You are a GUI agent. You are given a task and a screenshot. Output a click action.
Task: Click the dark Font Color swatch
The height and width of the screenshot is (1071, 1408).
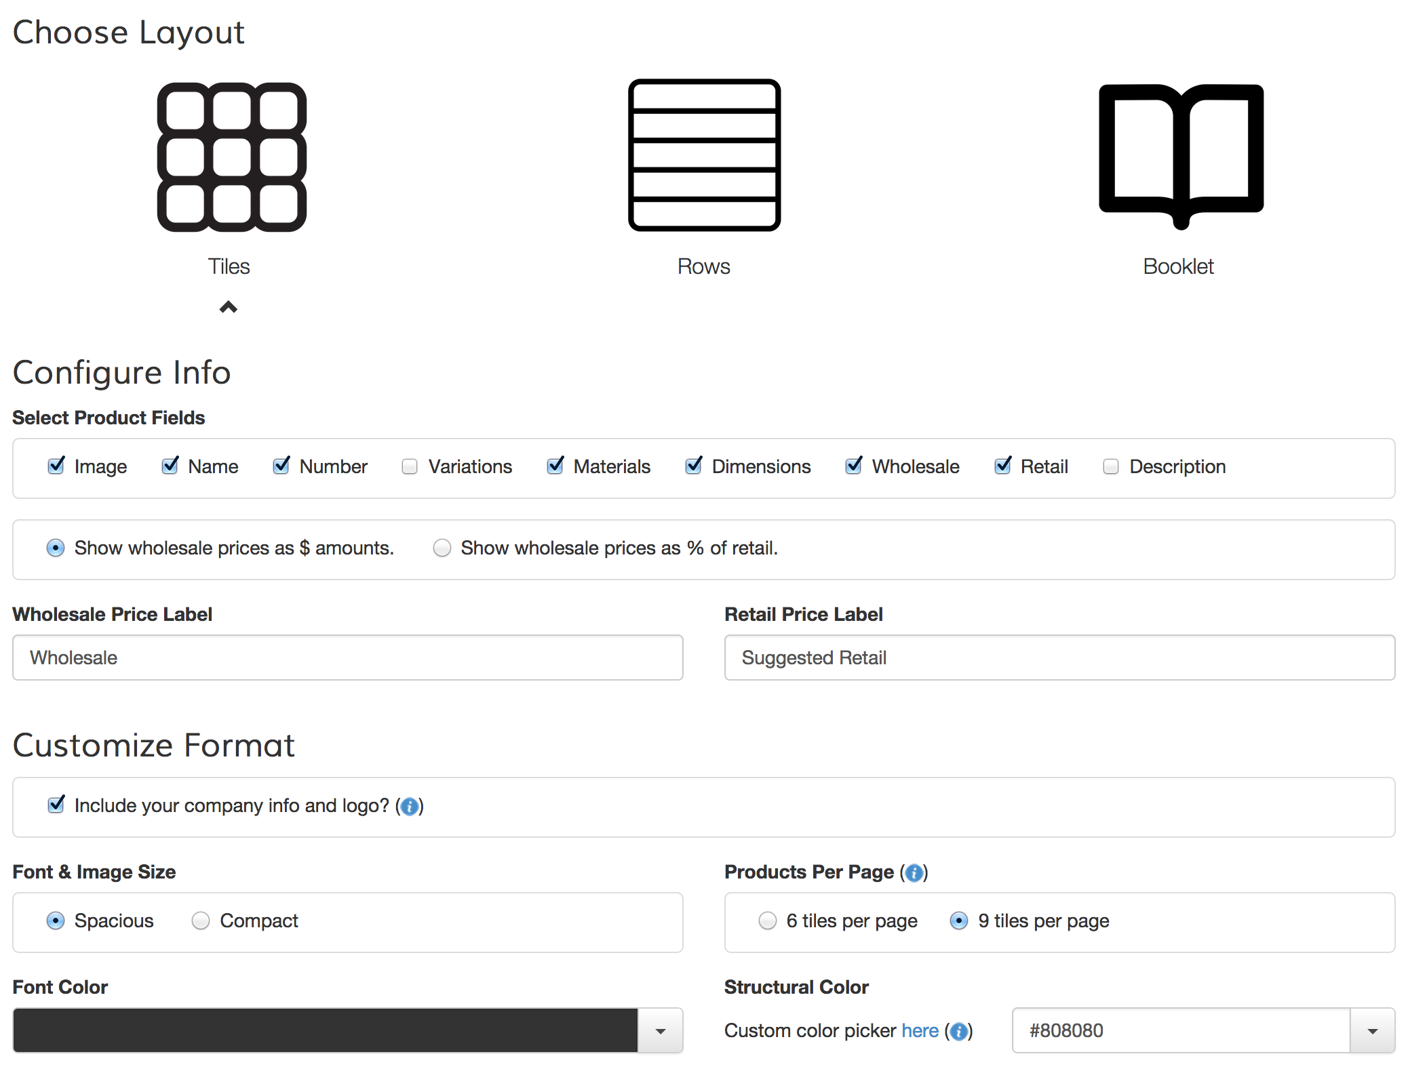click(326, 1030)
